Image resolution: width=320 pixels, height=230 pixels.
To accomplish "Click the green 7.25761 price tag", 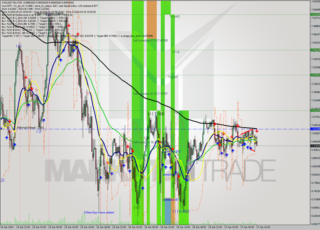I will [x=315, y=75].
